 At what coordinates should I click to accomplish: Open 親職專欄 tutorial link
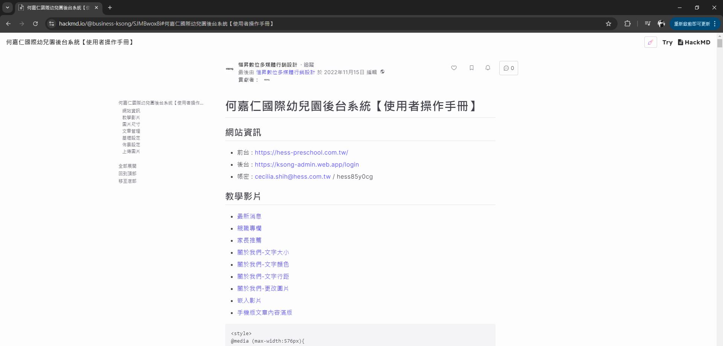tap(249, 228)
